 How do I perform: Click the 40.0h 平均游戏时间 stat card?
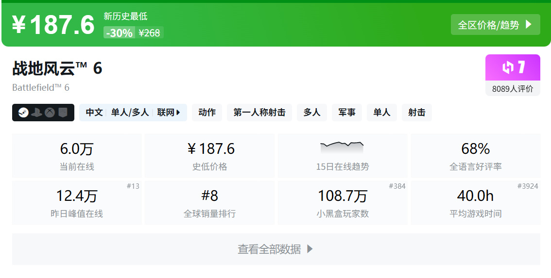pyautogui.click(x=476, y=202)
